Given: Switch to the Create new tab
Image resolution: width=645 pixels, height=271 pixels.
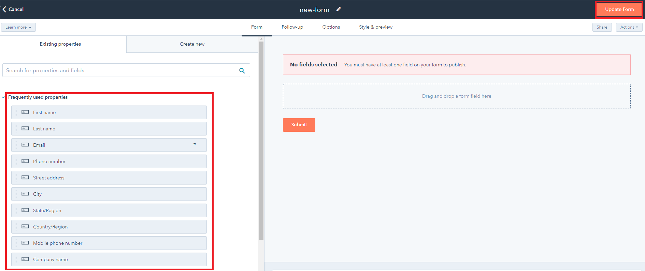Looking at the screenshot, I should (192, 44).
